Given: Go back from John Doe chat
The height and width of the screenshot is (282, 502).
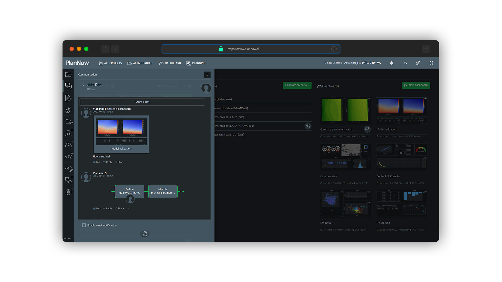Looking at the screenshot, I should click(x=83, y=85).
